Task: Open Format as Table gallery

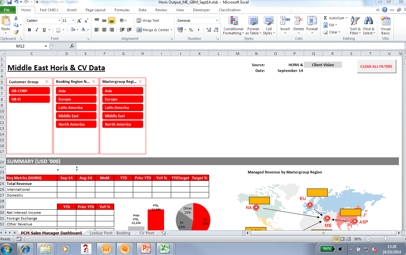Action: click(x=253, y=25)
